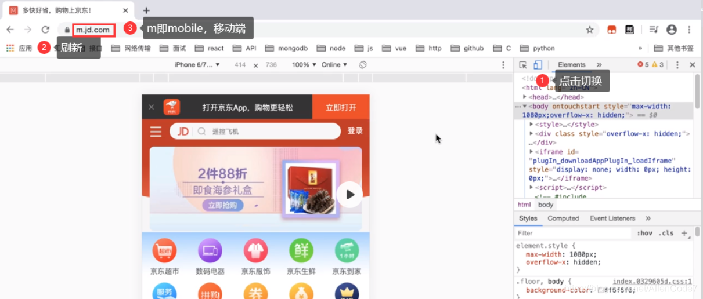
Task: Open the vue bookmark folder
Action: click(395, 48)
